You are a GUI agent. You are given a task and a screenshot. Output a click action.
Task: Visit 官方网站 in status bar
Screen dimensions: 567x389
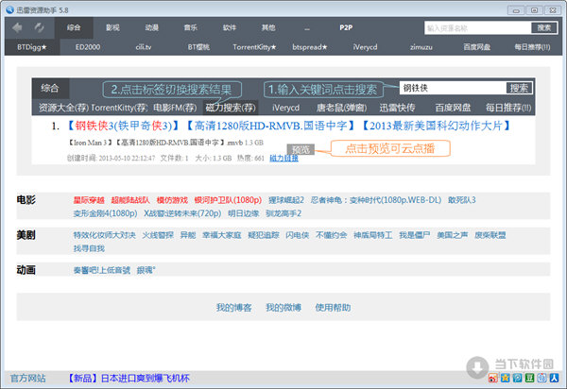[27, 379]
